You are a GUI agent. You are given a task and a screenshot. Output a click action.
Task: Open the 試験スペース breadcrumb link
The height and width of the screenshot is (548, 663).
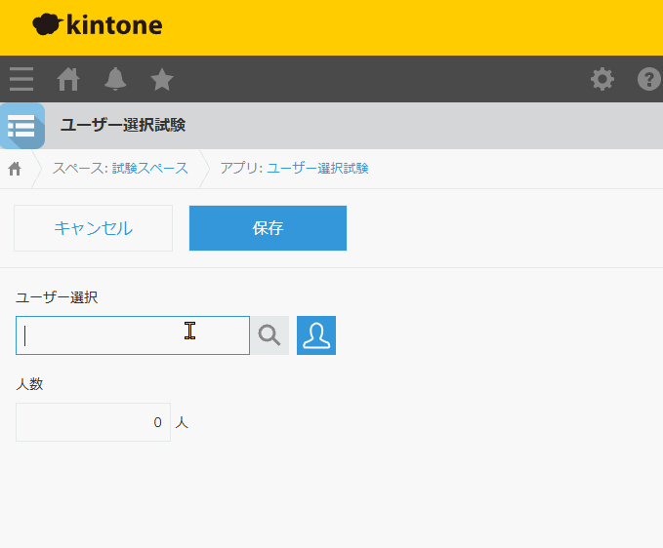(150, 168)
